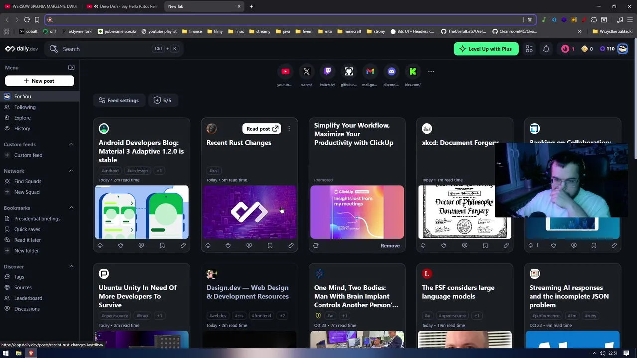Add a Custom feed
This screenshot has width=637, height=358.
[39, 155]
